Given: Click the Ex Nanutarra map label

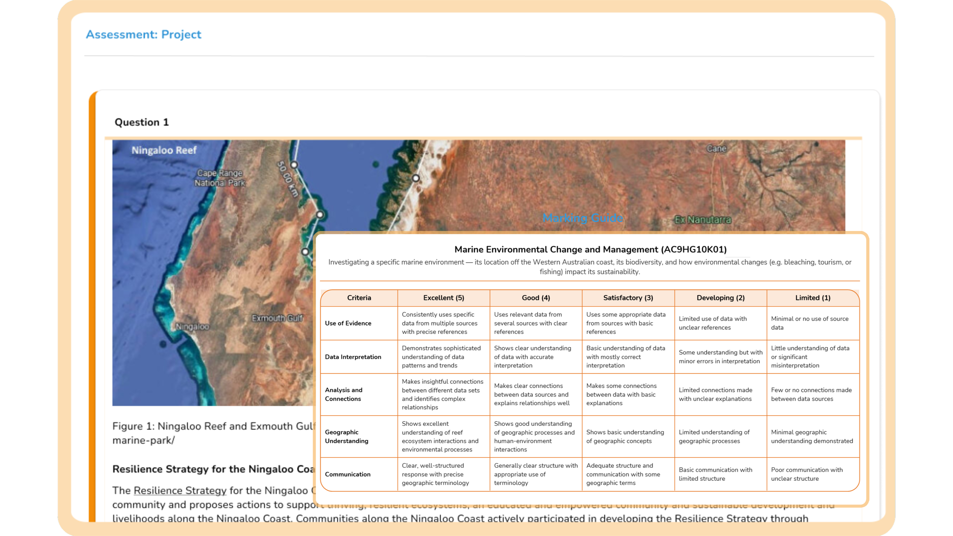Looking at the screenshot, I should [703, 220].
